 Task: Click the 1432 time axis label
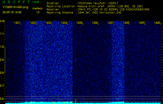coord(33,23)
